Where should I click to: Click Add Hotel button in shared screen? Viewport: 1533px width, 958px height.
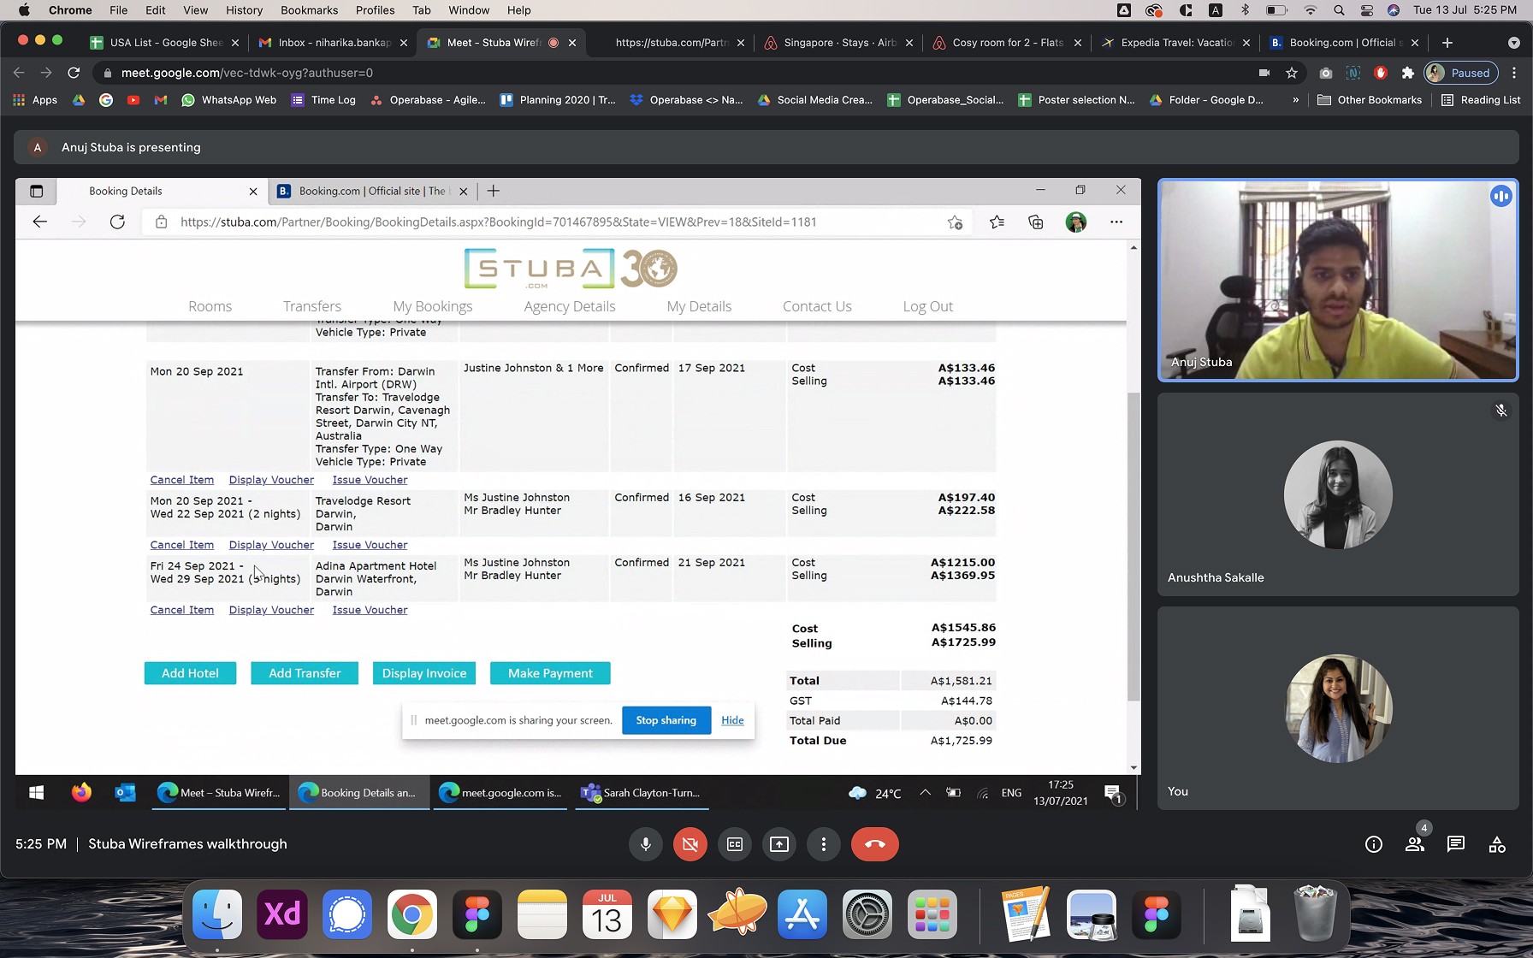[x=190, y=673]
